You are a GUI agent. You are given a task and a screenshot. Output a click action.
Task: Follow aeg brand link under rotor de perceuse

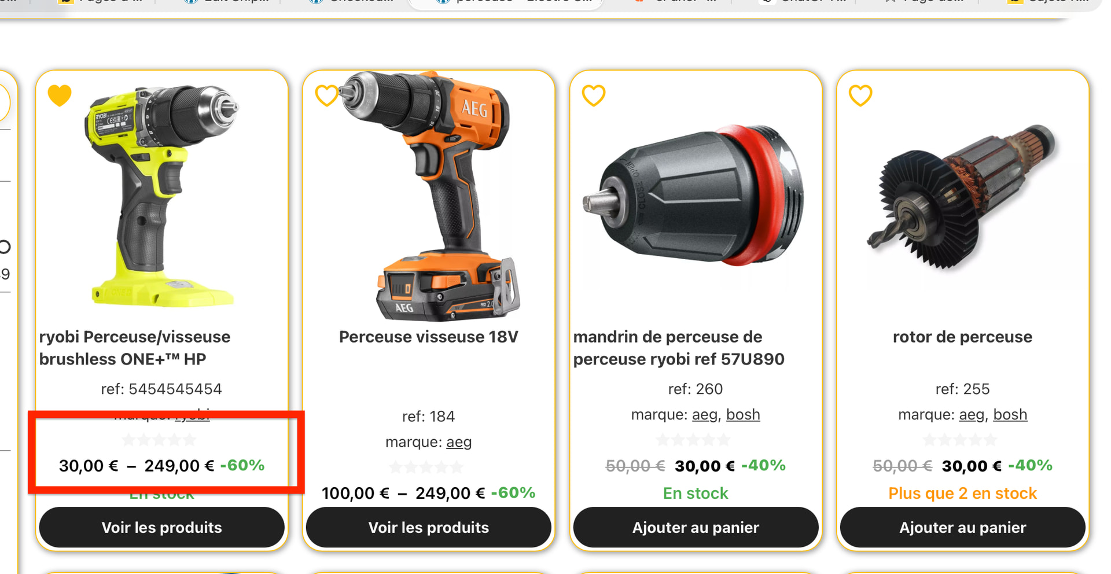tap(972, 415)
